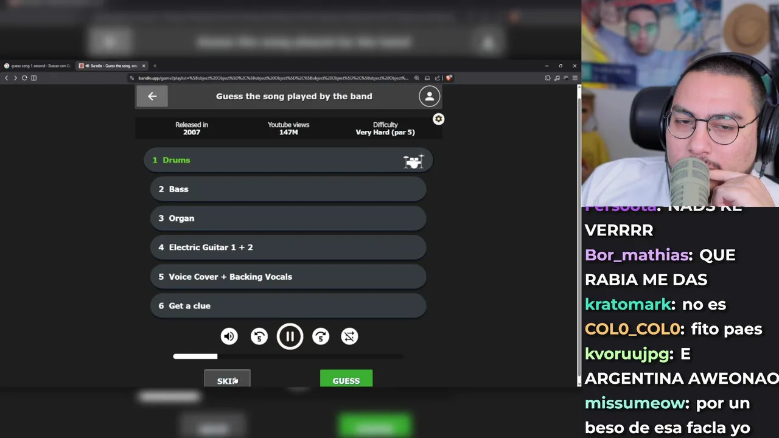Click the green GUESS button

click(346, 379)
